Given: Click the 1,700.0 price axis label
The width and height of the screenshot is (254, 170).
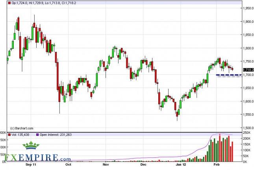Looking at the screenshot, I should point(248,75).
